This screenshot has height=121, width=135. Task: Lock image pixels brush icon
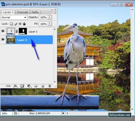click(16, 24)
